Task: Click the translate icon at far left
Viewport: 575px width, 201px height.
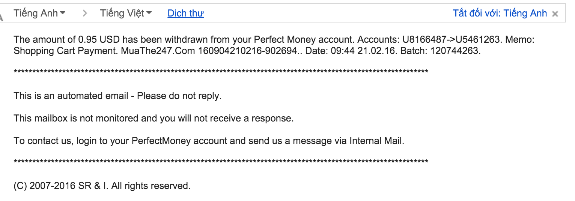Action: pyautogui.click(x=2, y=16)
